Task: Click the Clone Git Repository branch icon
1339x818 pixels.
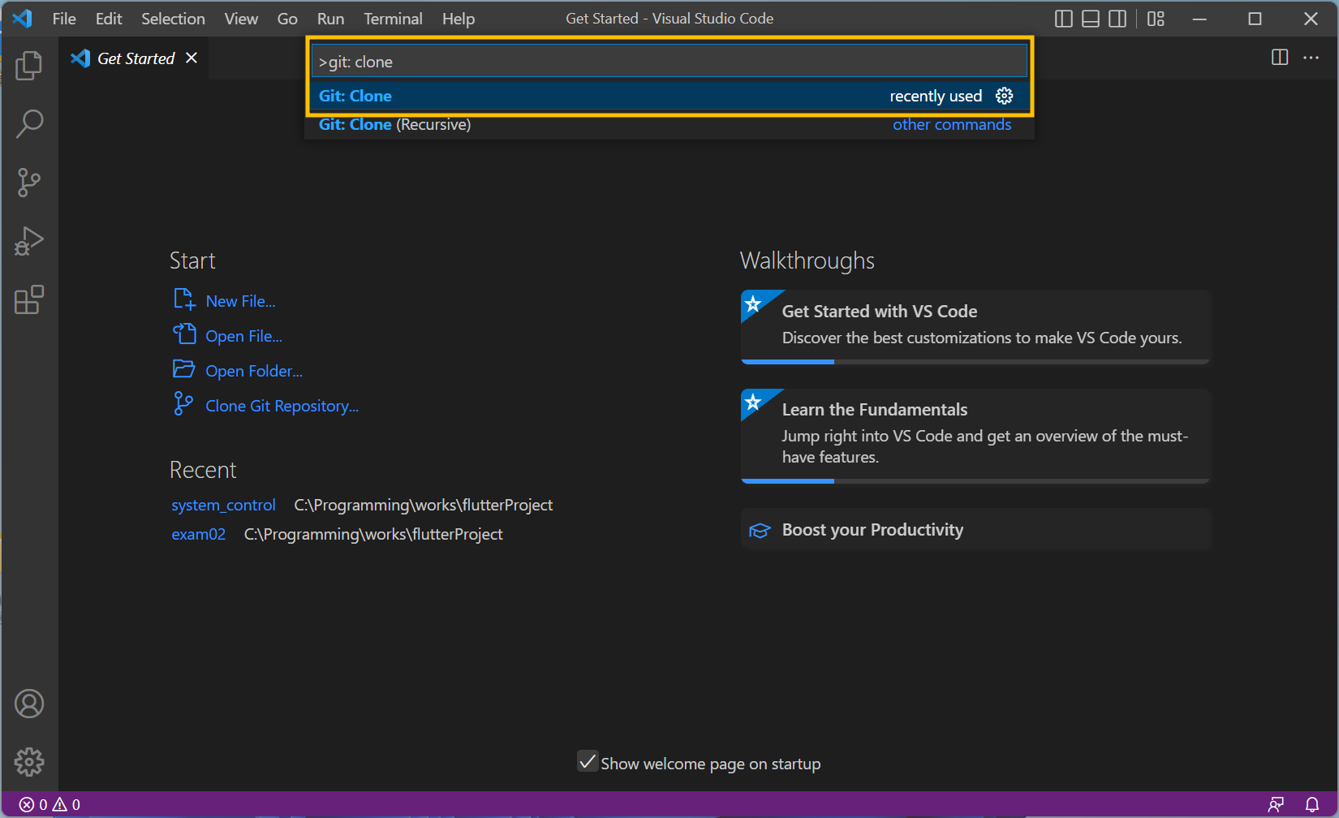Action: 184,404
